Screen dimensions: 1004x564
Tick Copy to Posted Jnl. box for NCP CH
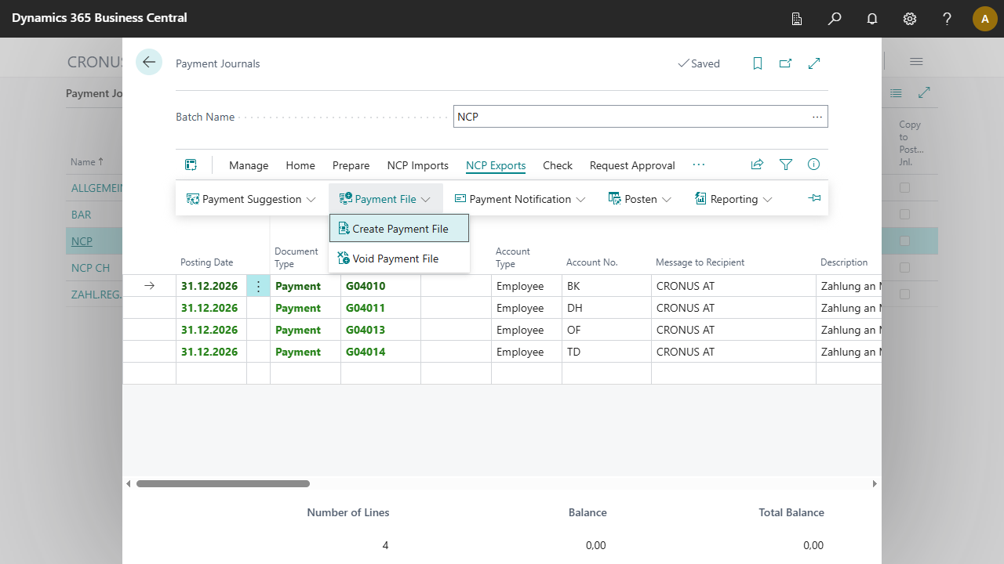pyautogui.click(x=905, y=268)
